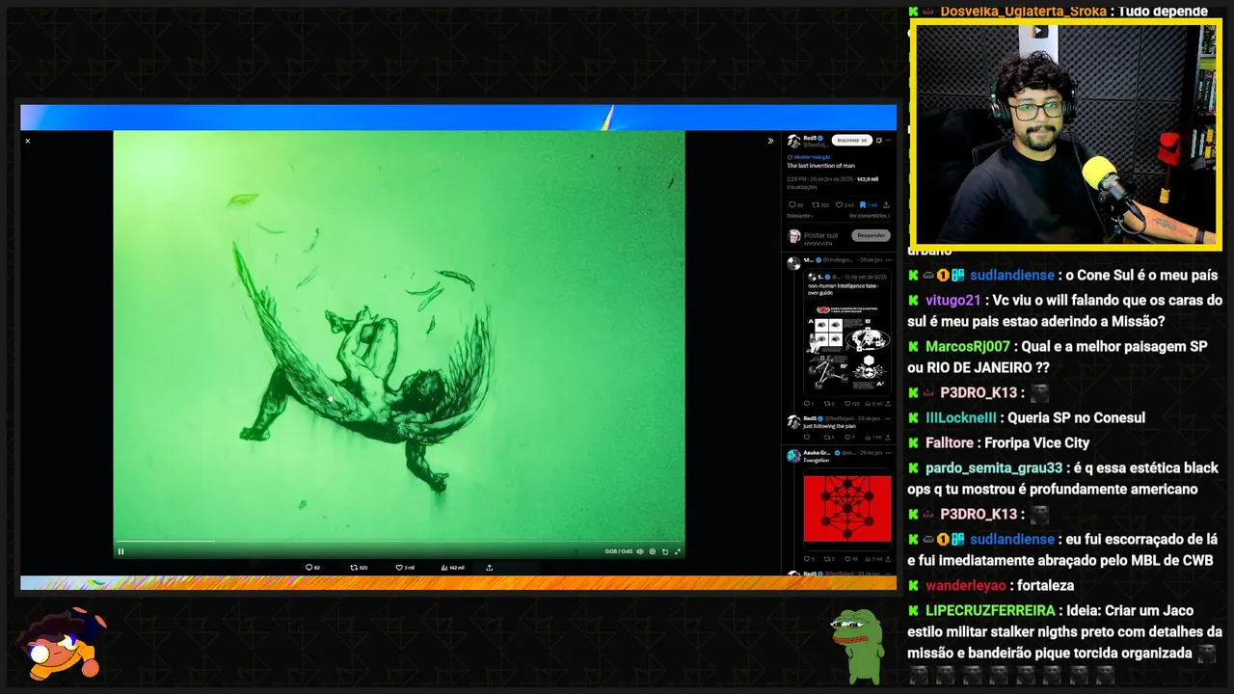Viewport: 1234px width, 694px height.
Task: Seek on the video progress bar
Action: (398, 541)
